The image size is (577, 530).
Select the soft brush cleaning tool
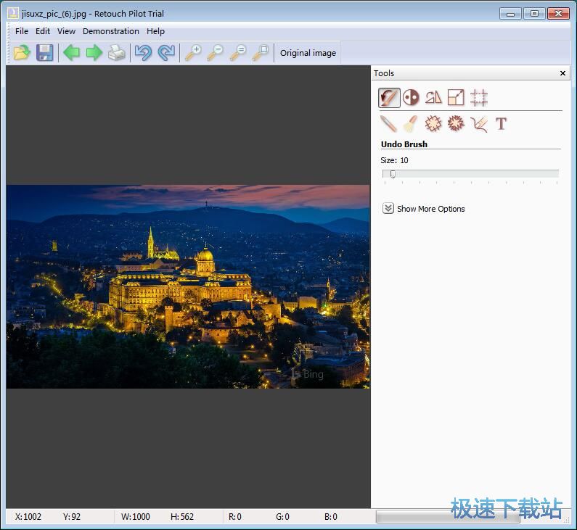click(x=411, y=123)
